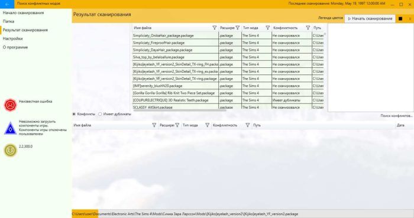Open the Папка sidebar item
This screenshot has width=414, height=218.
click(x=8, y=21)
